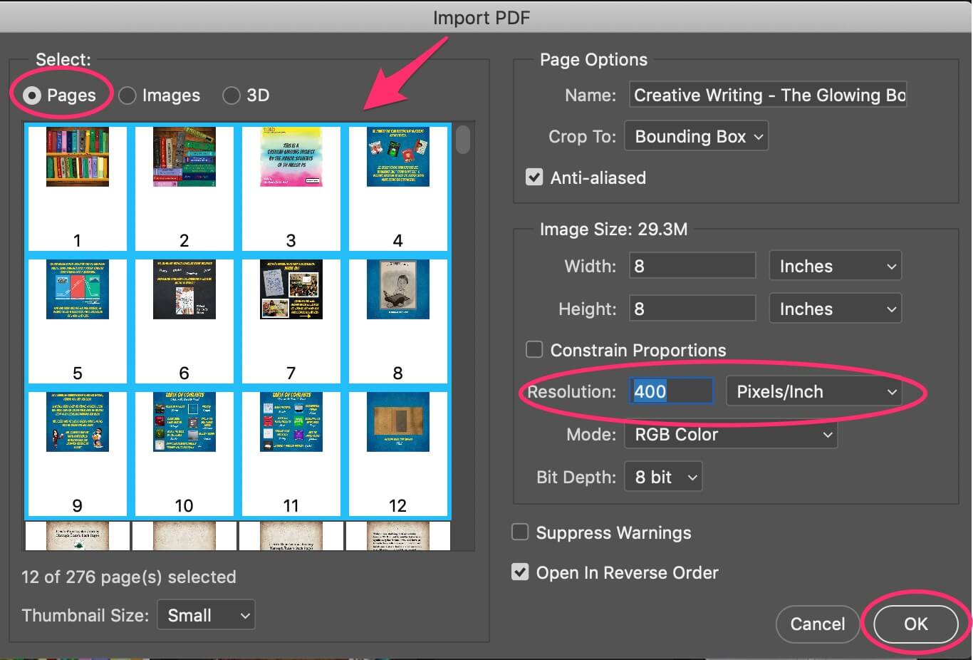Select the Pages radio button
973x660 pixels.
[32, 95]
